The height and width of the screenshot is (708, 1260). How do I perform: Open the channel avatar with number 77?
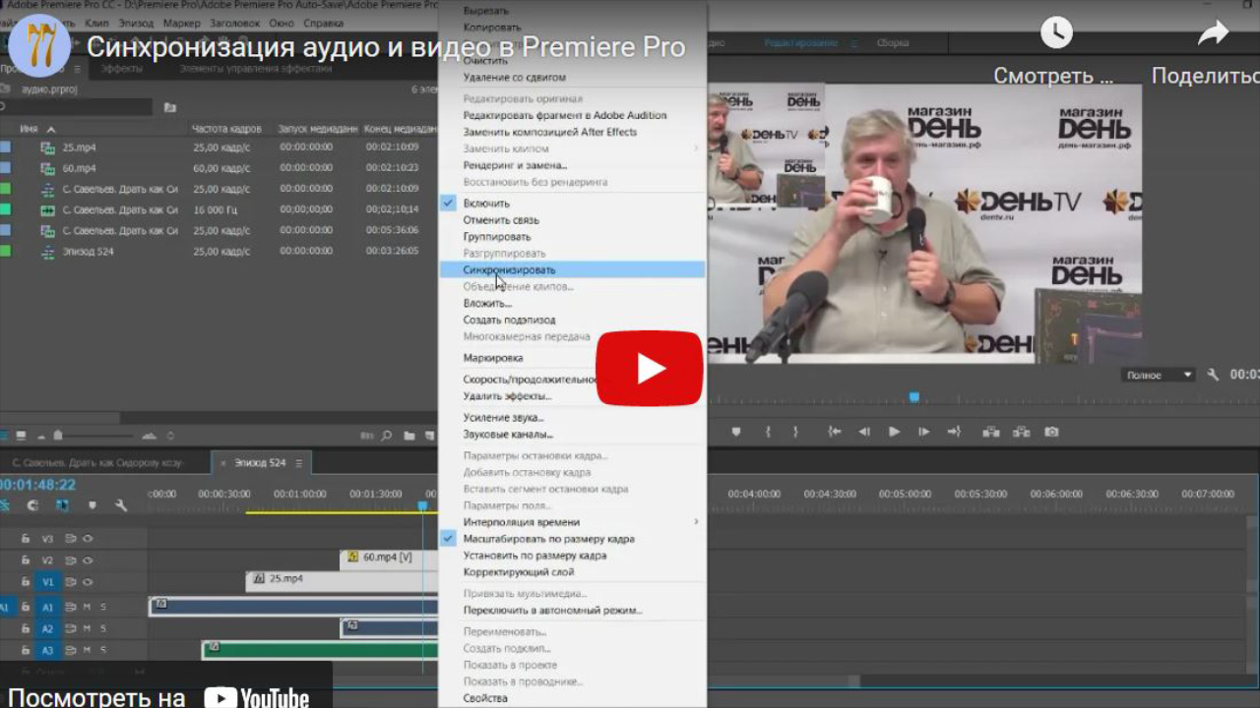pos(39,46)
